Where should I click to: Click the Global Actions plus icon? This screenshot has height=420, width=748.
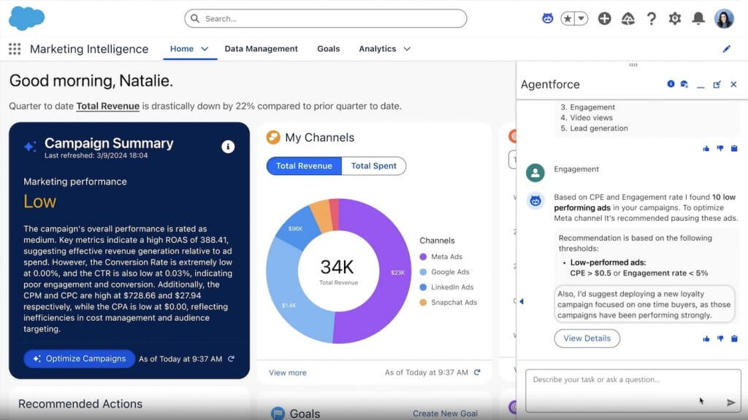[x=605, y=18]
